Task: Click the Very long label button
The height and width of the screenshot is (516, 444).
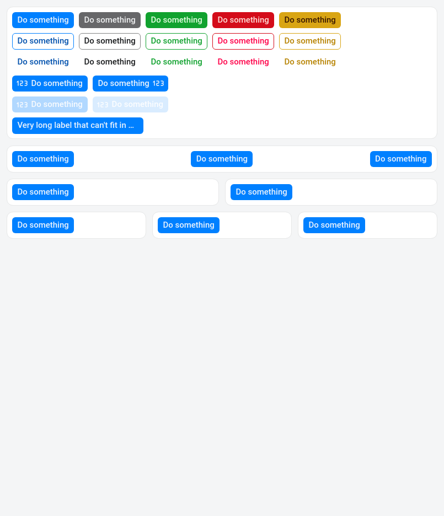Action: 77,126
